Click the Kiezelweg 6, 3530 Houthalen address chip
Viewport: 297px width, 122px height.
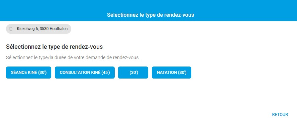click(39, 29)
